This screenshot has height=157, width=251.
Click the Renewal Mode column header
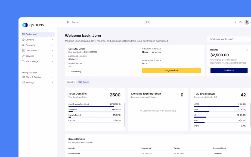[x=219, y=148]
